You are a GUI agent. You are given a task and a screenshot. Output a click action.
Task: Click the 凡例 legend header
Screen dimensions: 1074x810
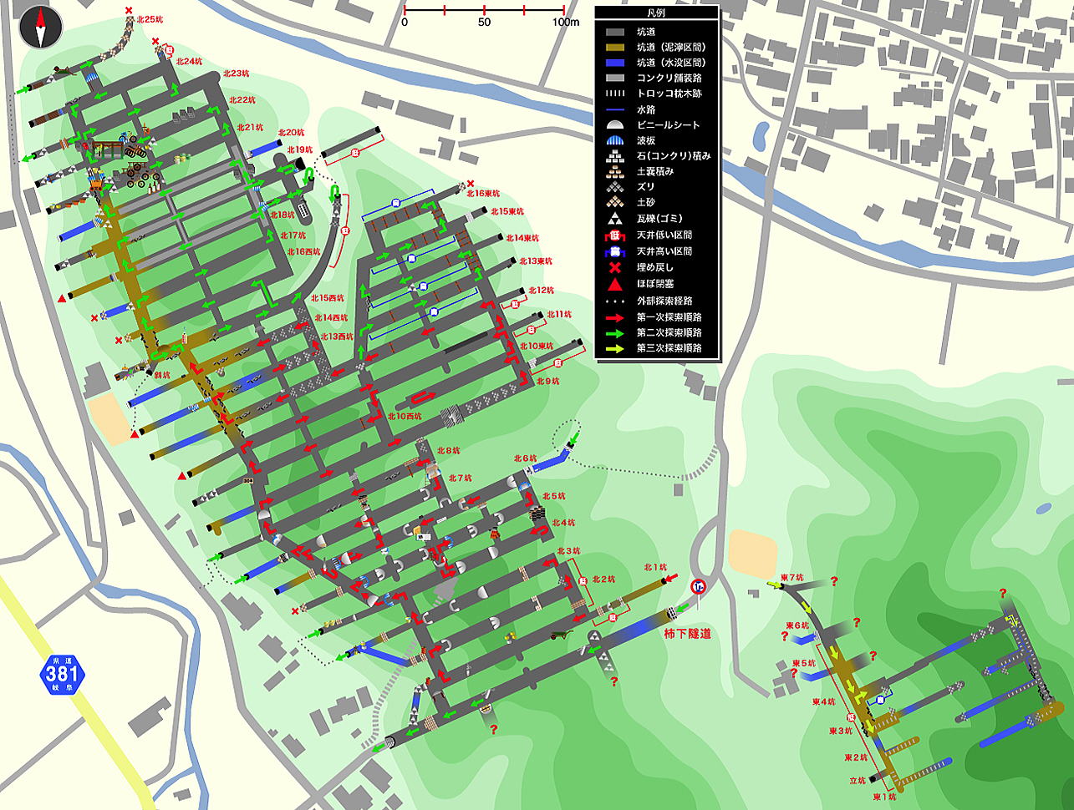(x=656, y=13)
